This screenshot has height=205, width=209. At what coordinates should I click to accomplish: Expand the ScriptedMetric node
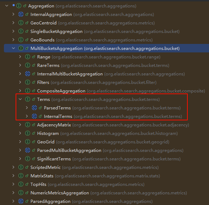[13, 167]
